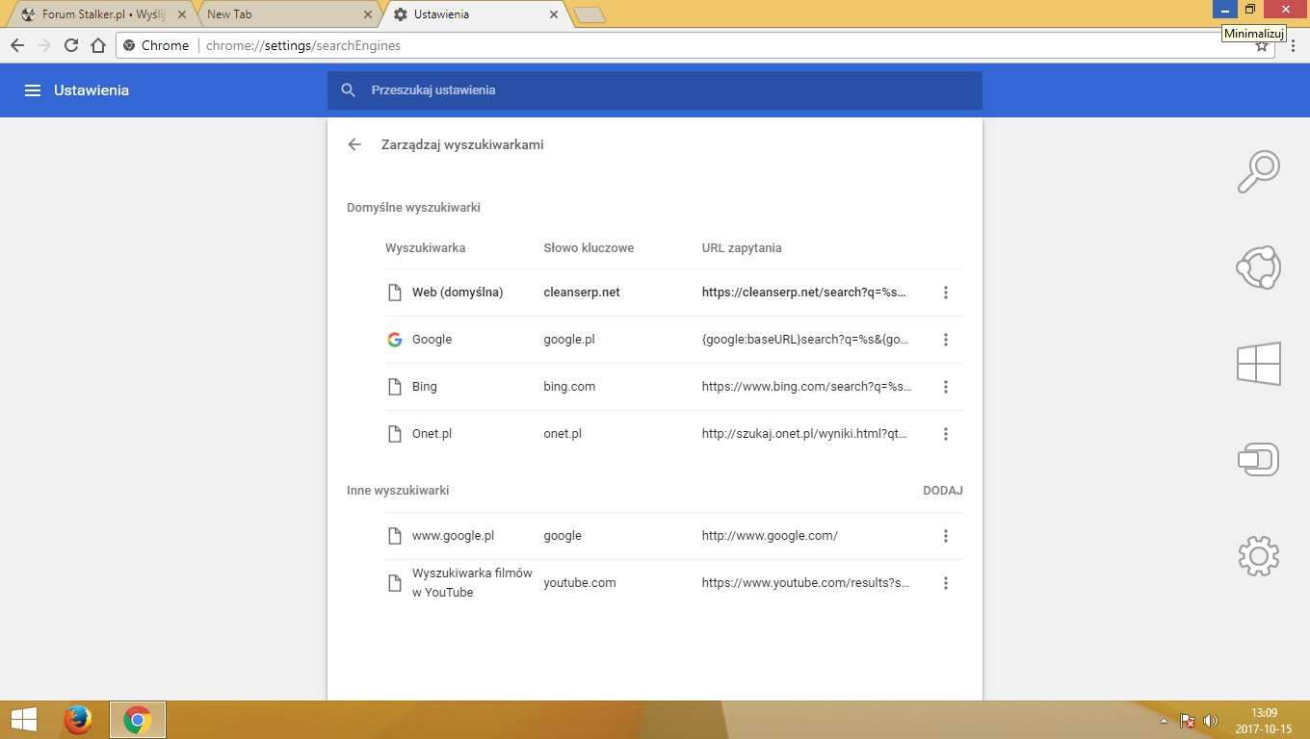
Task: Click the szukaj.onet.pl URL text
Action: coord(804,434)
